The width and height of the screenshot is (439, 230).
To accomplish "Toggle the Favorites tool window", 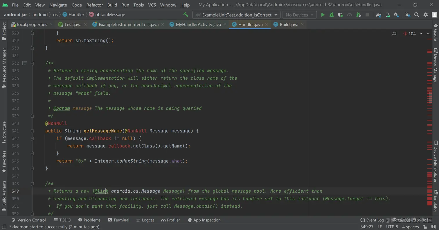I will (4, 162).
